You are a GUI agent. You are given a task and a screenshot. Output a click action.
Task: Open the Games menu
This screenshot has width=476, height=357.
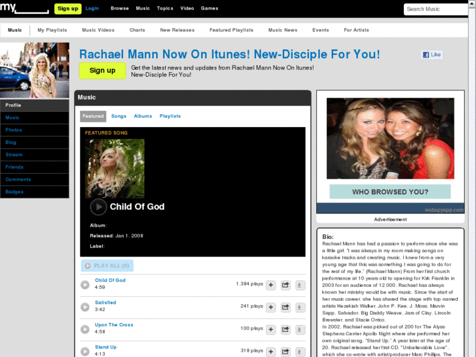[210, 9]
